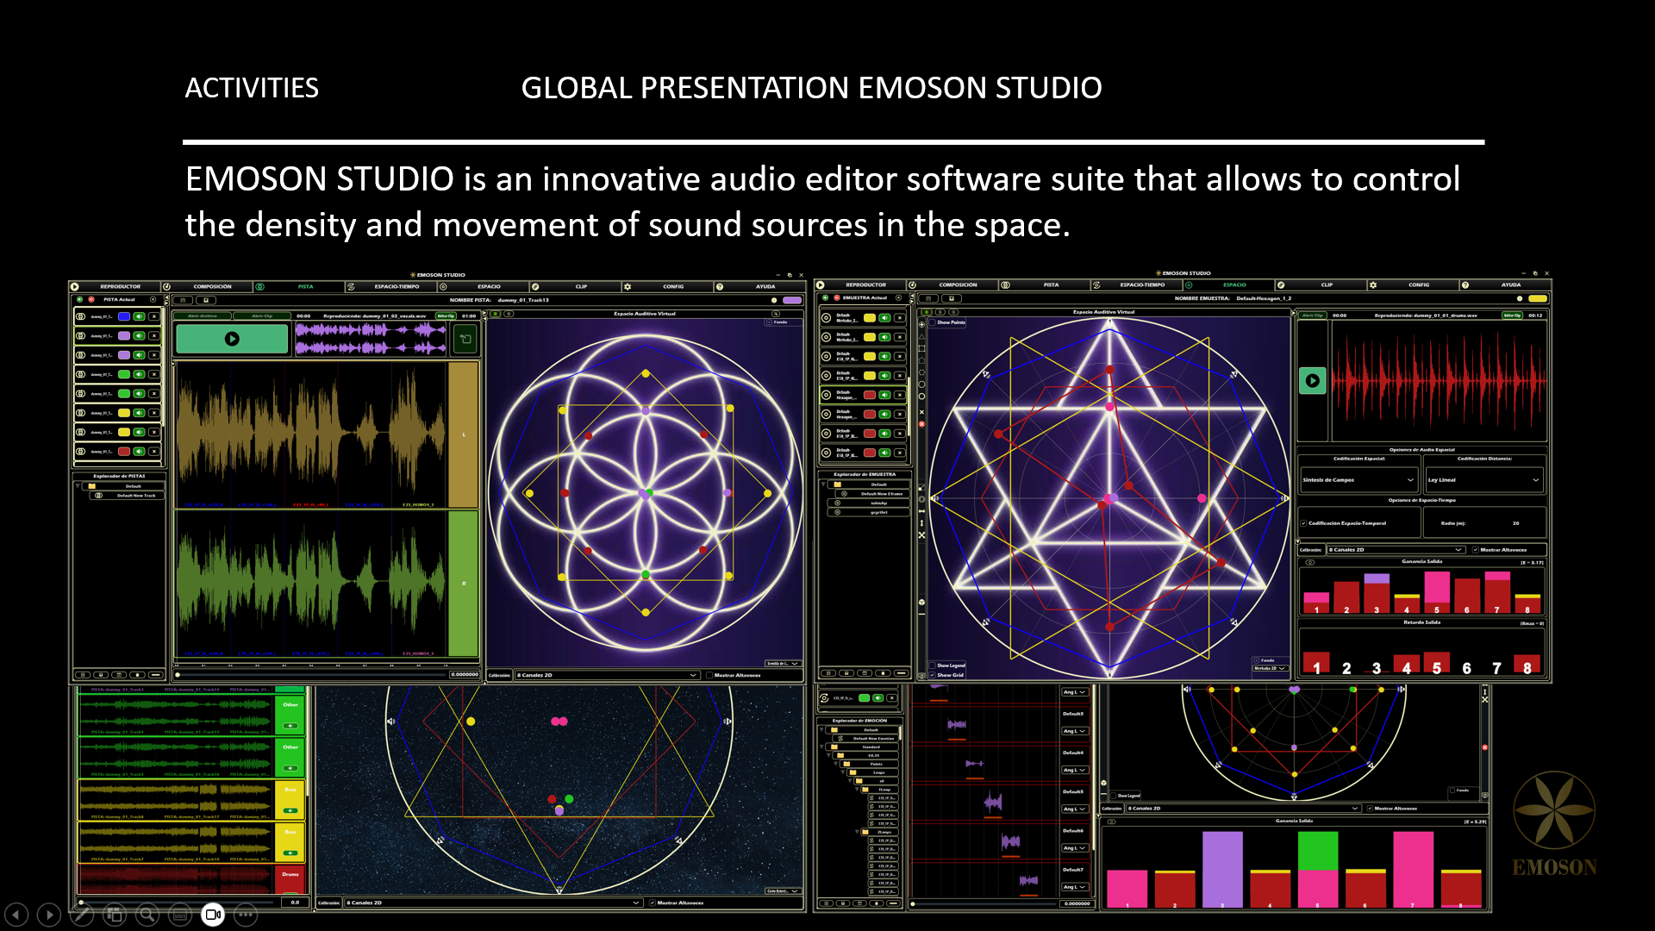The height and width of the screenshot is (931, 1655).
Task: Select Default New Track in Explorador de PISTAS
Action: (127, 495)
